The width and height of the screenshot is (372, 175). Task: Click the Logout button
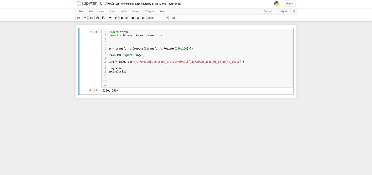tap(290, 3)
